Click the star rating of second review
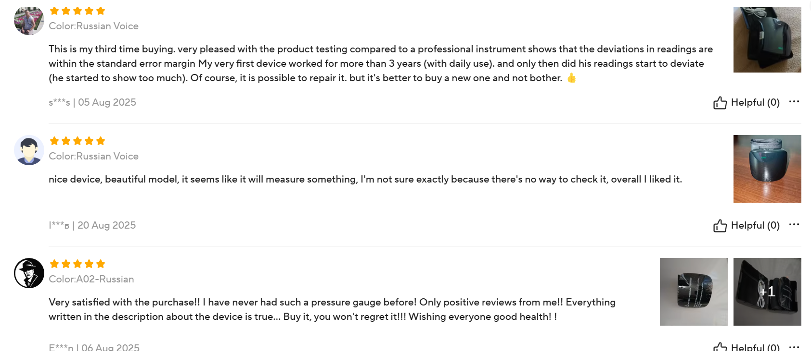 (77, 141)
